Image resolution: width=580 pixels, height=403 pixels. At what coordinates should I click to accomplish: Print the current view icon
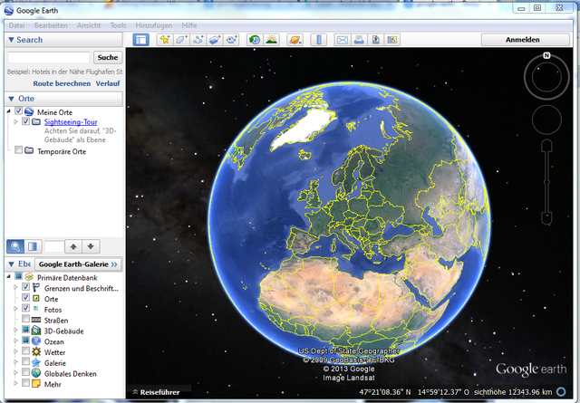(359, 40)
